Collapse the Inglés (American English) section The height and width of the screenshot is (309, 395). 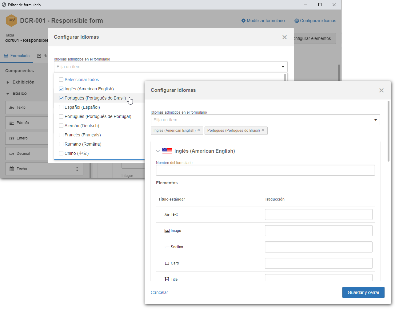point(158,151)
